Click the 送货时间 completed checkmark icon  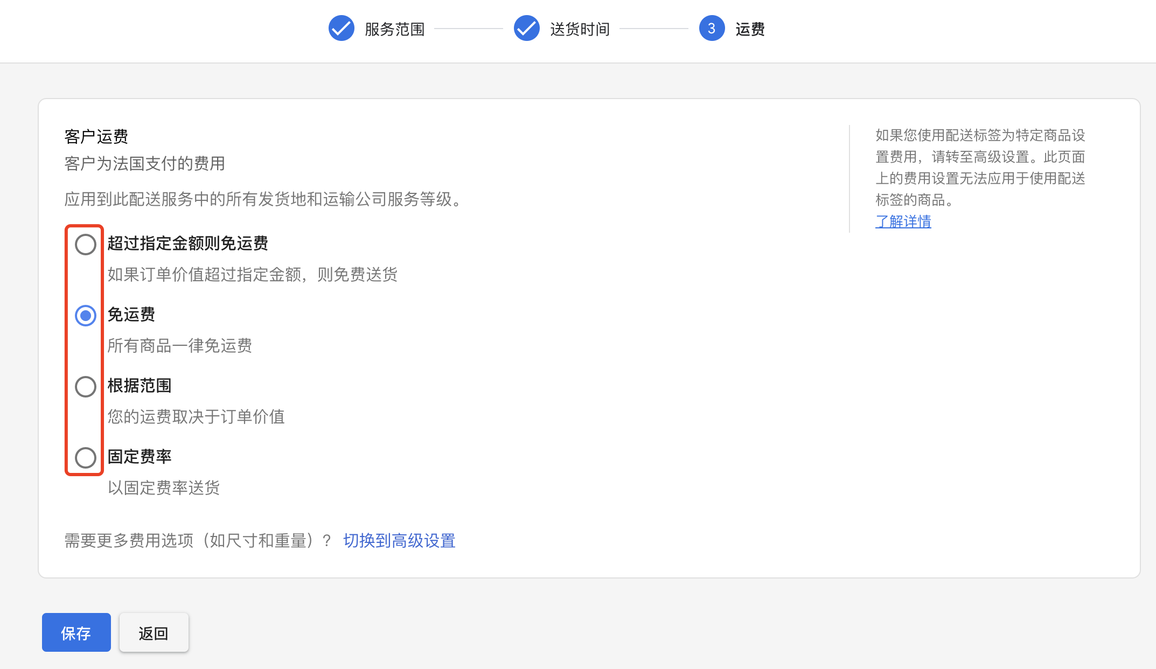coord(526,28)
